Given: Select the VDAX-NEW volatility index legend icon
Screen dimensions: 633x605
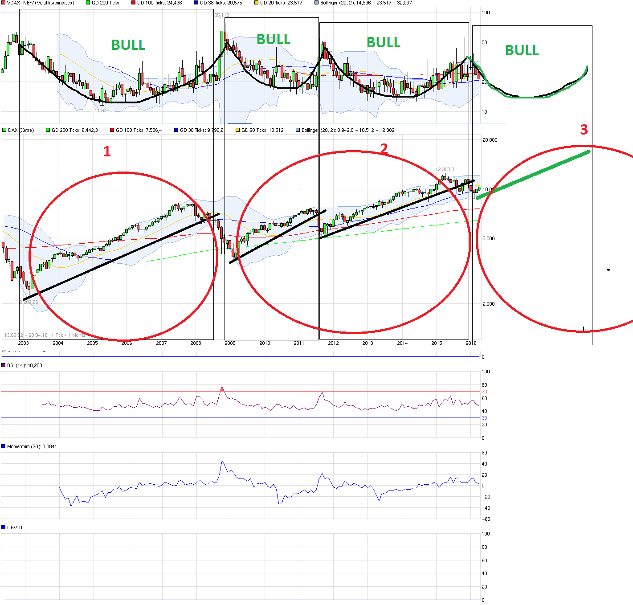Looking at the screenshot, I should point(3,3).
